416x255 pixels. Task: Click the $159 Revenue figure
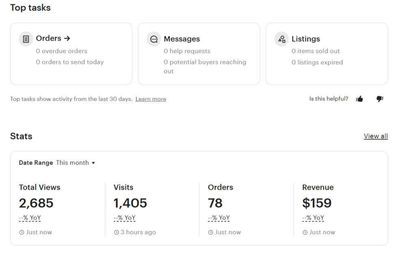pos(317,203)
